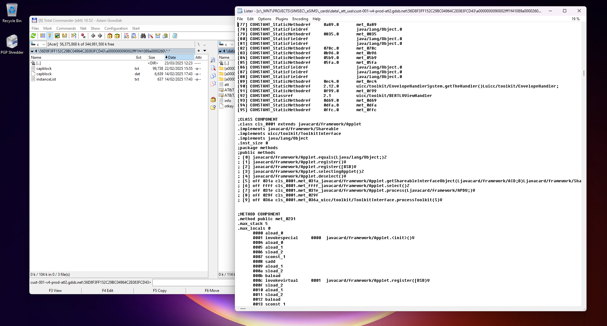Click the Multi-rename tool toolbar icon

coord(150,36)
